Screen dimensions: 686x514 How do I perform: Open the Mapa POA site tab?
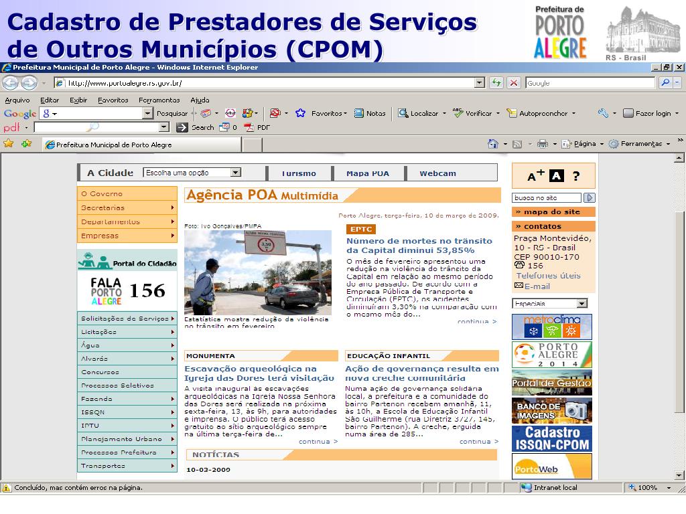[x=368, y=173]
